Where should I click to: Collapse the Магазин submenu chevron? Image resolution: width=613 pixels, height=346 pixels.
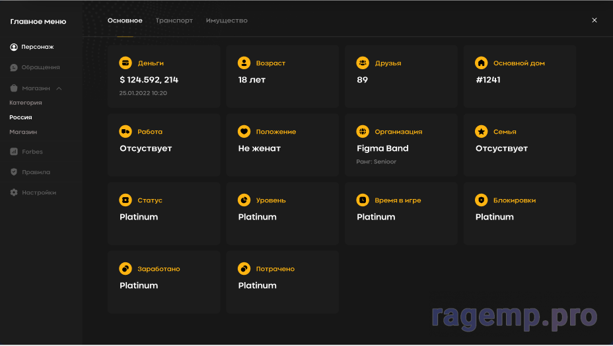point(59,88)
